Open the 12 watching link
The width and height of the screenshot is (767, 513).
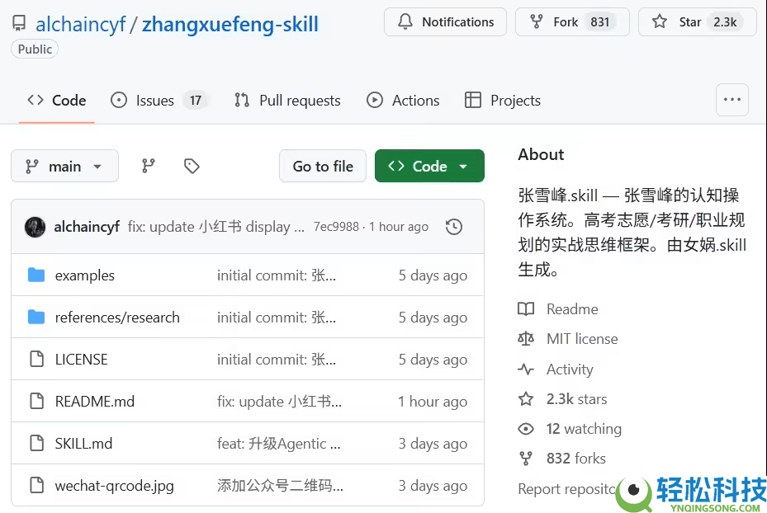click(x=584, y=429)
